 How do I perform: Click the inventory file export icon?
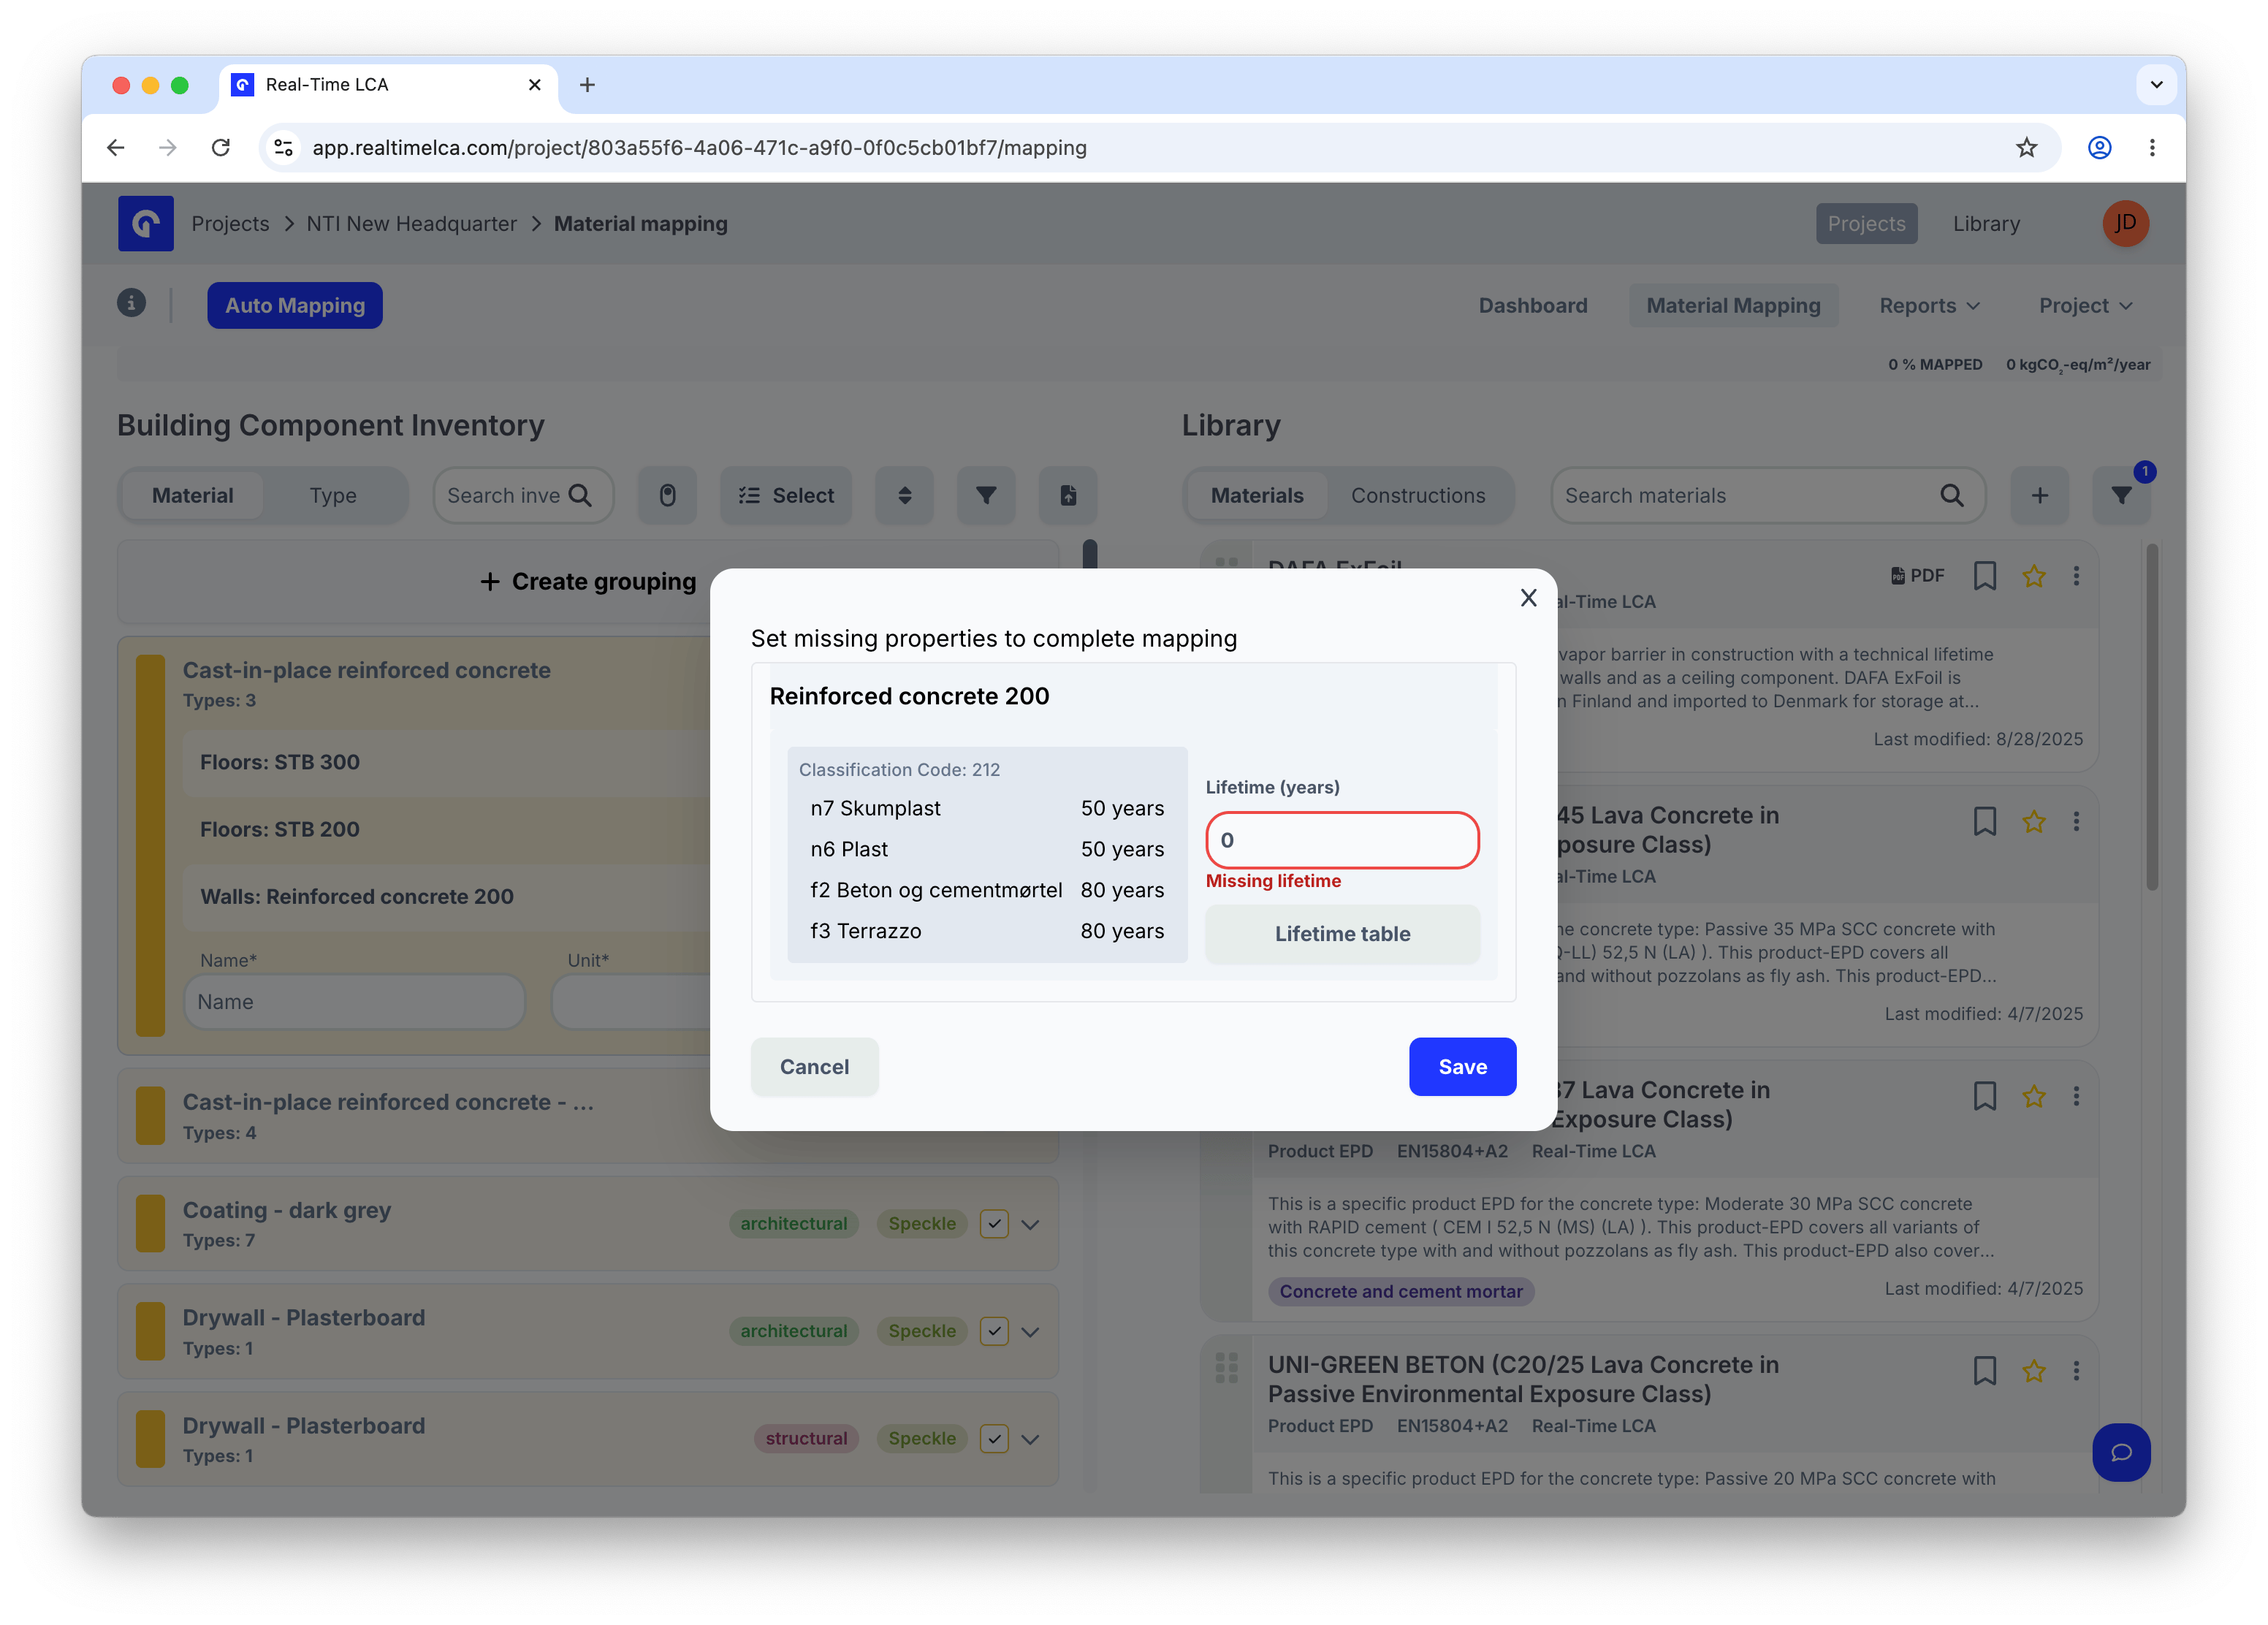[1068, 495]
